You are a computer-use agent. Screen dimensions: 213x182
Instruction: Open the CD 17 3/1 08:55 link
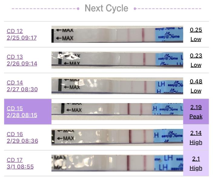click(20, 163)
